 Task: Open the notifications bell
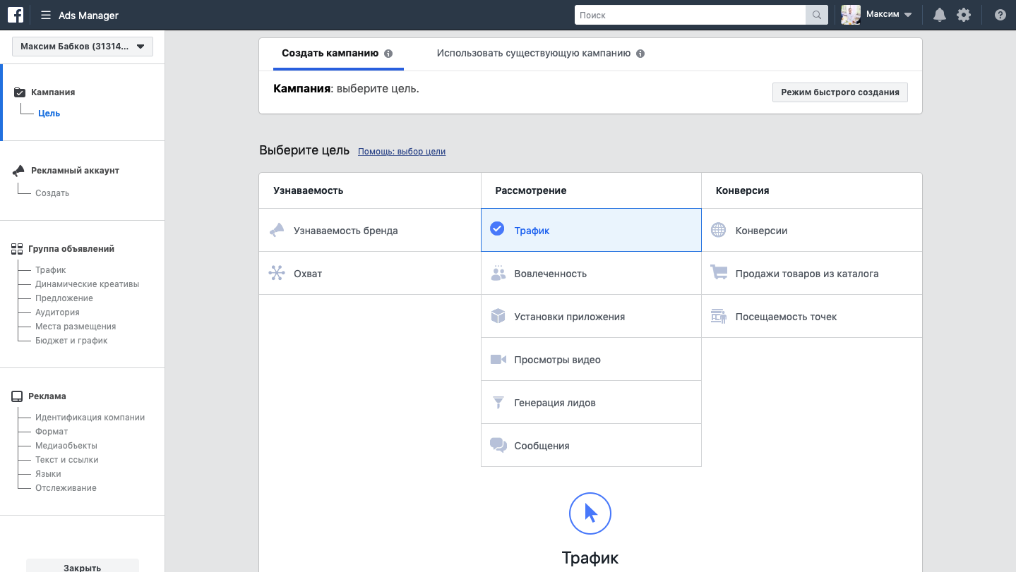[939, 15]
